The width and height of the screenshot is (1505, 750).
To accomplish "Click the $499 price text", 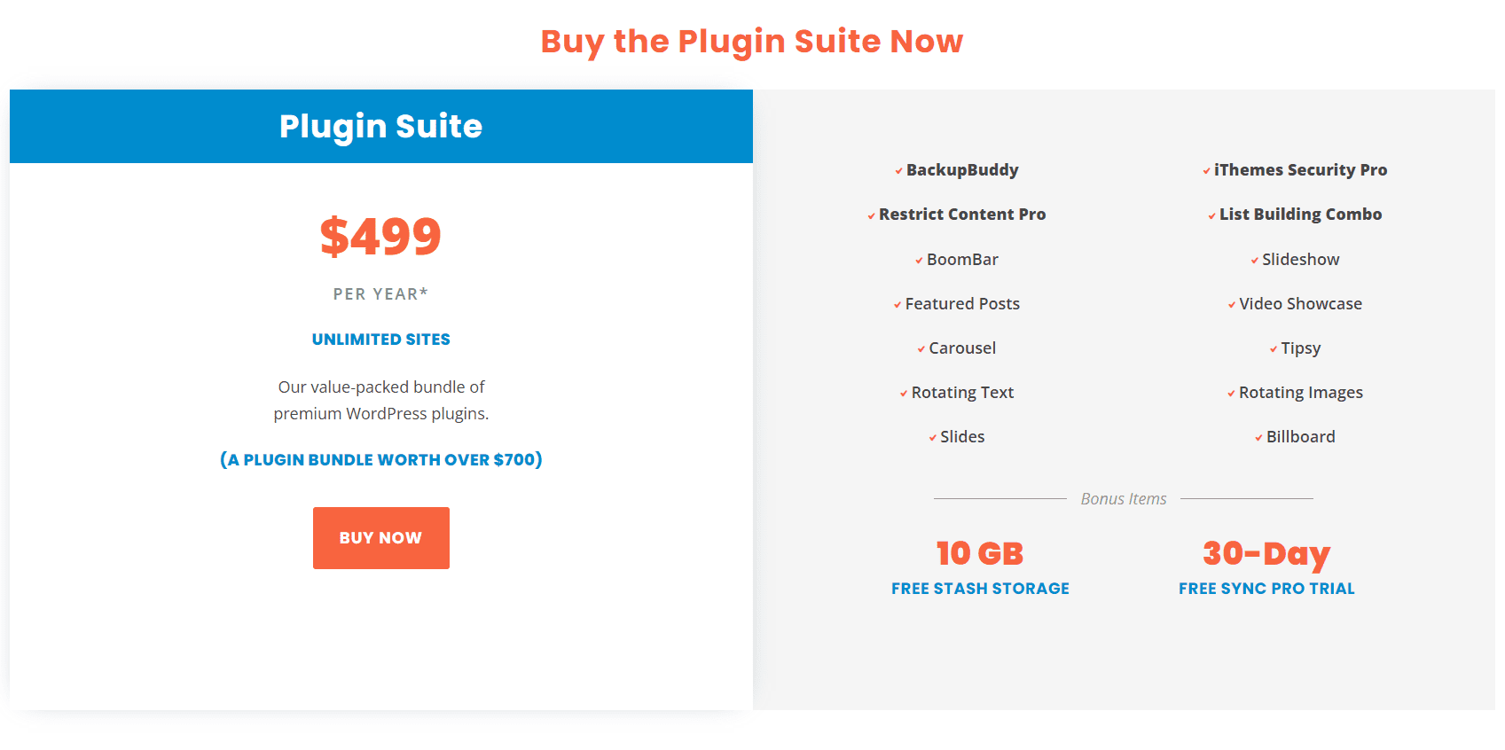I will pyautogui.click(x=380, y=237).
